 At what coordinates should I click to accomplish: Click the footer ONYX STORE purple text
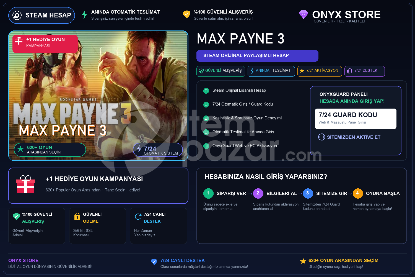coord(24,260)
